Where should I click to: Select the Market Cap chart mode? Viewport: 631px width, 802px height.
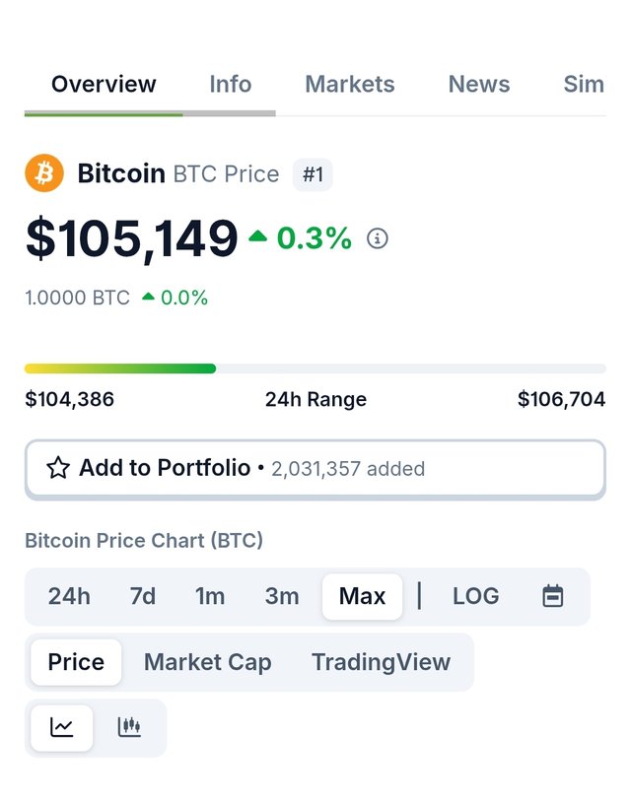pos(208,662)
